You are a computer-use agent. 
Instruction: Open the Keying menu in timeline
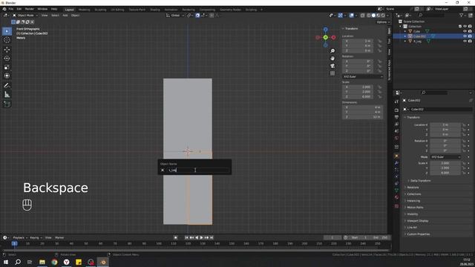click(x=36, y=237)
